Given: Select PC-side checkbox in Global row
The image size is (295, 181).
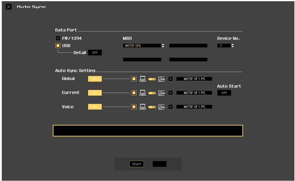Looking at the screenshot, I should tap(134, 79).
